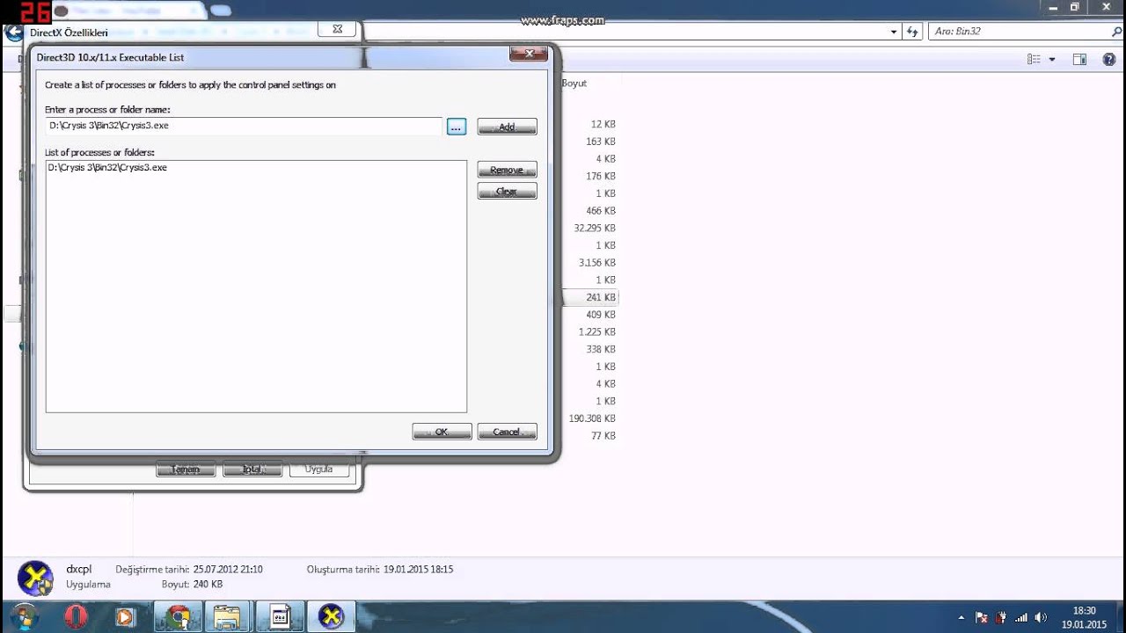
Task: Change the Explorer view mode icon
Action: click(1034, 60)
